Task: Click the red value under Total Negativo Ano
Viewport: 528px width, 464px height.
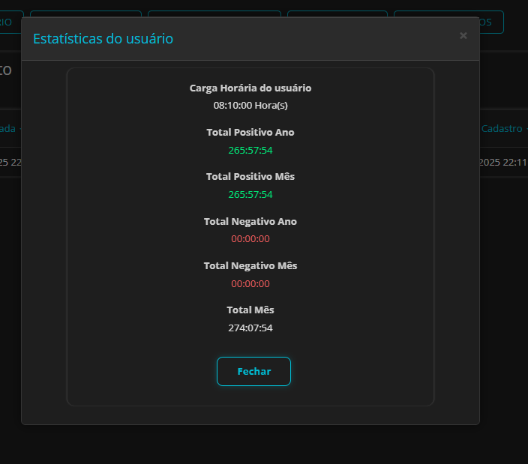Action: tap(250, 239)
